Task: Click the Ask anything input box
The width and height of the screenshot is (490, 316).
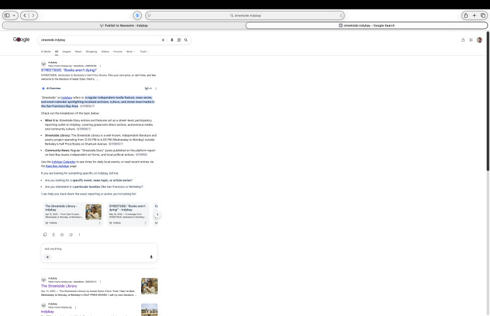Action: point(99,253)
